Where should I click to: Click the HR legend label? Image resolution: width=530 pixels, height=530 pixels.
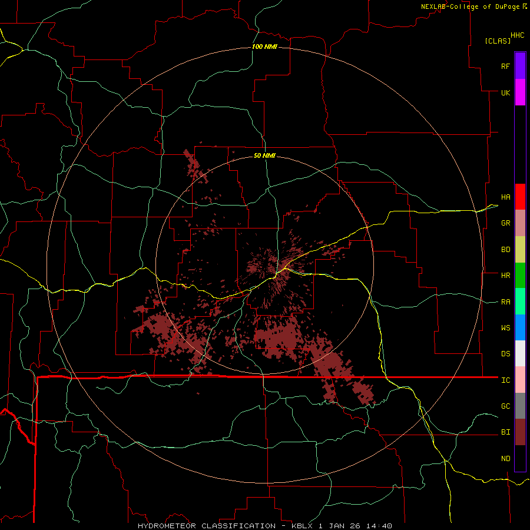point(505,276)
